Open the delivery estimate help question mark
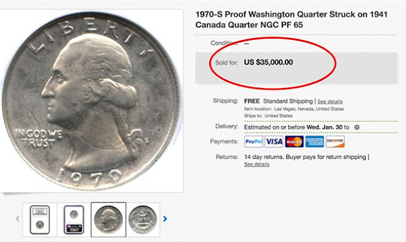This screenshot has height=242, width=406. (x=357, y=127)
